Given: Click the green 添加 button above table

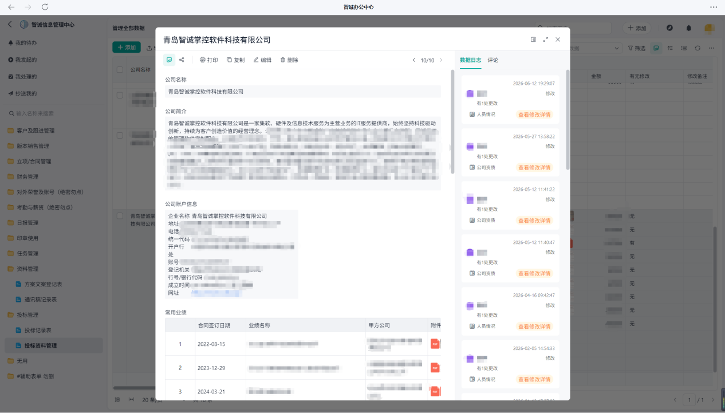Looking at the screenshot, I should [x=127, y=48].
